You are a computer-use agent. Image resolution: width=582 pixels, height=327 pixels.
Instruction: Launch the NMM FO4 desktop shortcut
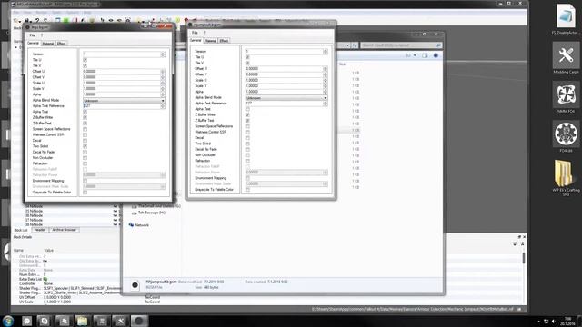pos(566,95)
